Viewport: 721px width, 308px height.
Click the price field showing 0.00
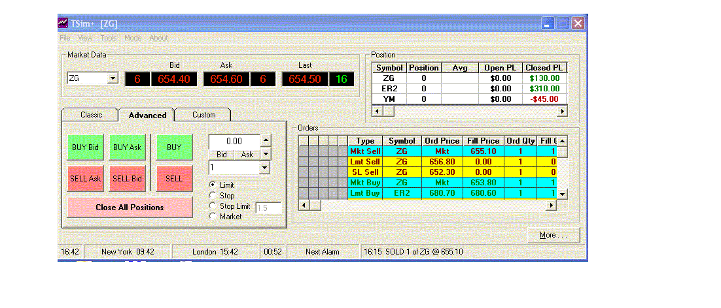[x=234, y=141]
